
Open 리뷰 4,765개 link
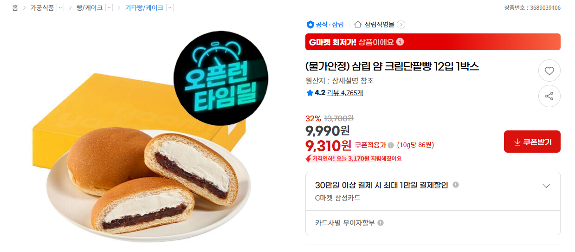coord(345,93)
